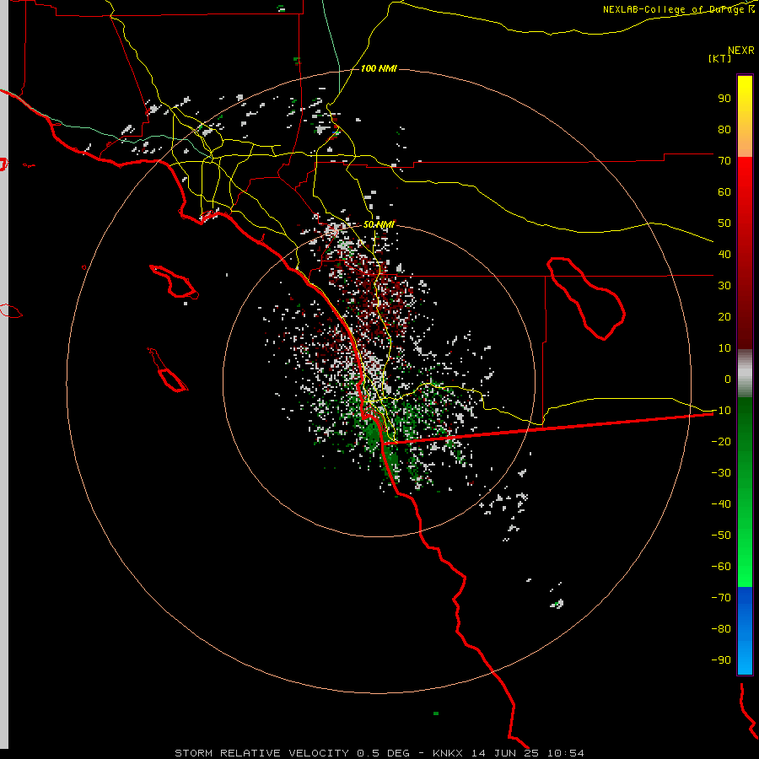
Task: Click the "NEXR" label above the scale
Action: (740, 51)
